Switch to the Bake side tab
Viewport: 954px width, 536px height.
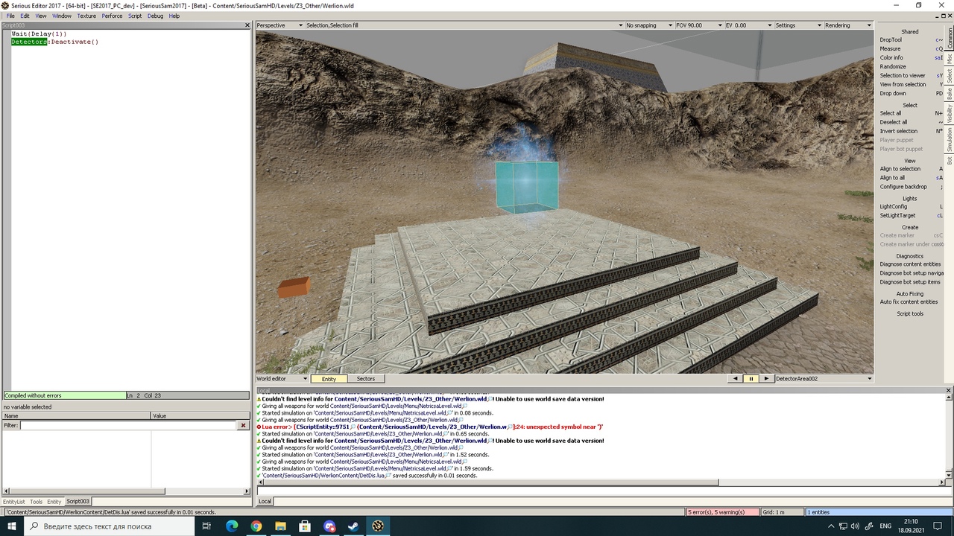click(x=950, y=94)
